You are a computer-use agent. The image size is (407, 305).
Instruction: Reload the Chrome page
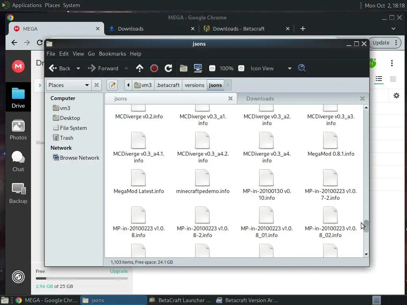(39, 42)
